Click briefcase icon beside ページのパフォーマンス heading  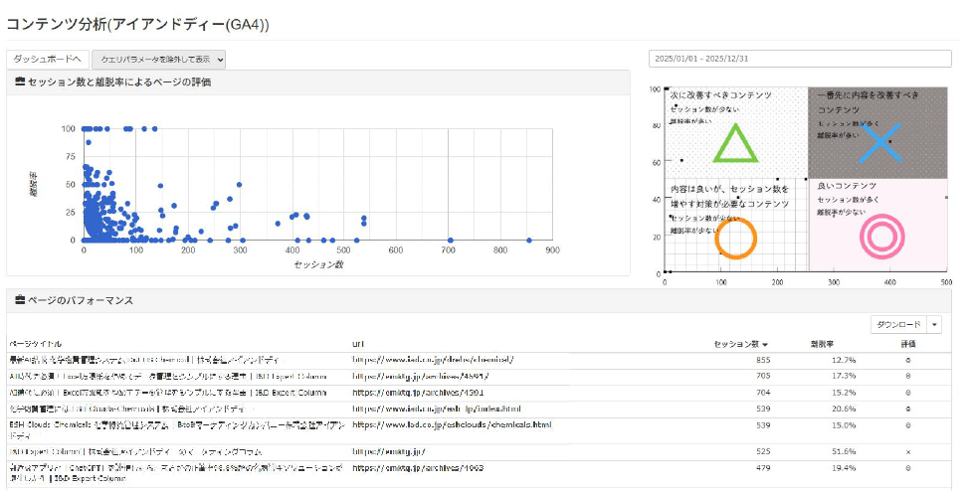[20, 300]
